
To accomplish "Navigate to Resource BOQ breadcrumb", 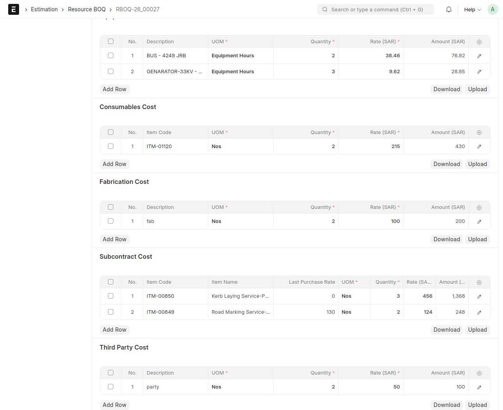I will (x=86, y=9).
